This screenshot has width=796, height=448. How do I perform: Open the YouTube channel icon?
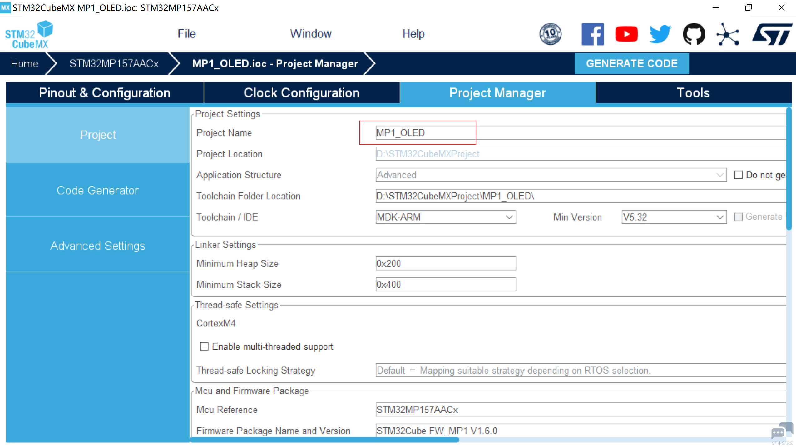coord(626,34)
